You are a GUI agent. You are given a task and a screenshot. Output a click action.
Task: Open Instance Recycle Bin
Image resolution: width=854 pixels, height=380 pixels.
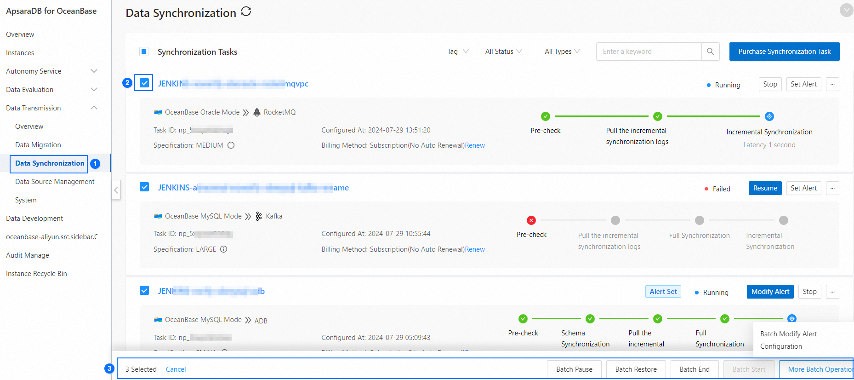tap(36, 274)
